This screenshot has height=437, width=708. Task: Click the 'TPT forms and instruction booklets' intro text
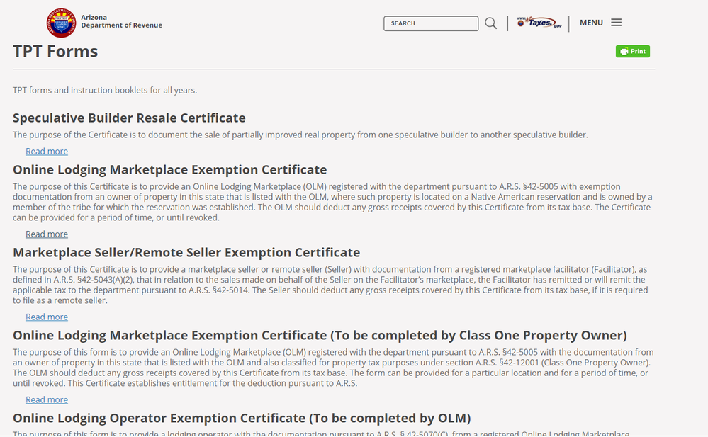105,90
